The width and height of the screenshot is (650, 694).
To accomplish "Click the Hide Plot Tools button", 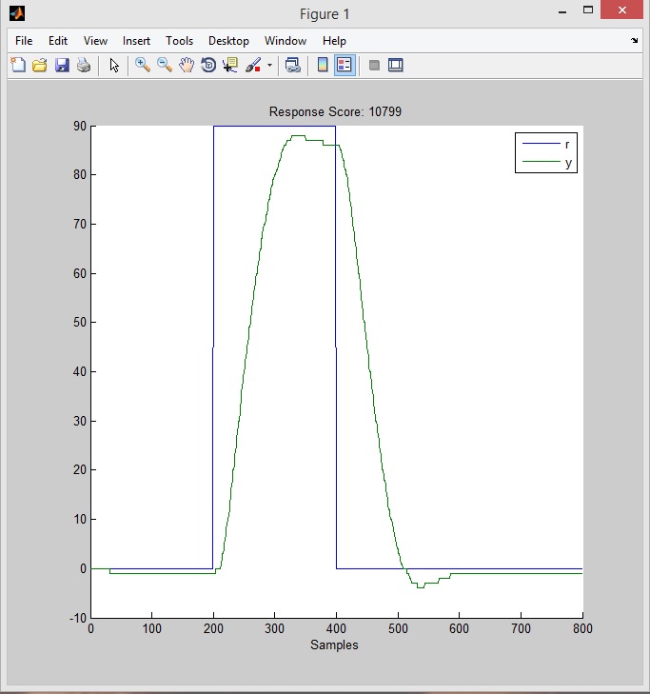I will (x=374, y=66).
